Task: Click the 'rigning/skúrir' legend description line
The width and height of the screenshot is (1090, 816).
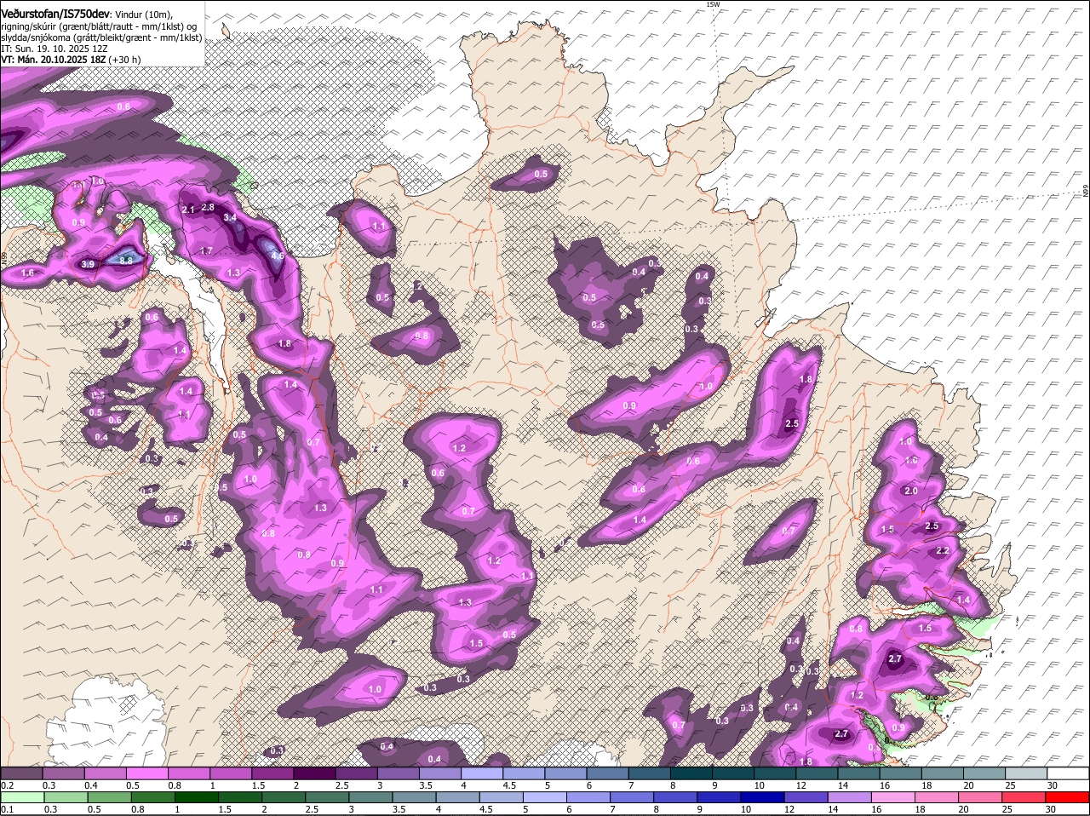Action: tap(100, 26)
